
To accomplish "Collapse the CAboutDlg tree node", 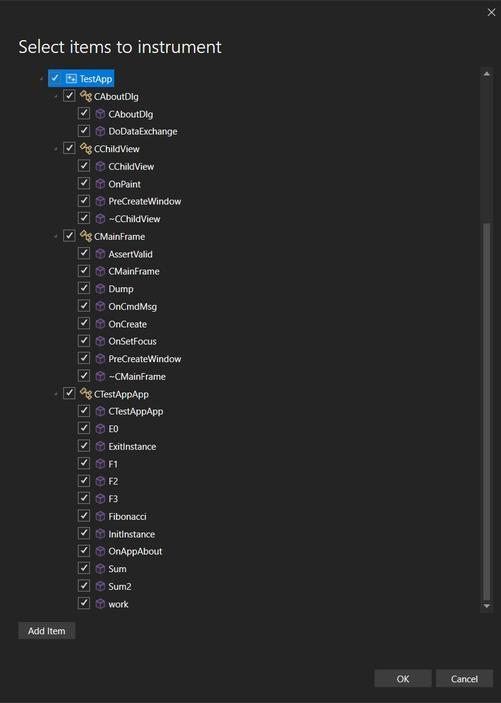I will 55,96.
